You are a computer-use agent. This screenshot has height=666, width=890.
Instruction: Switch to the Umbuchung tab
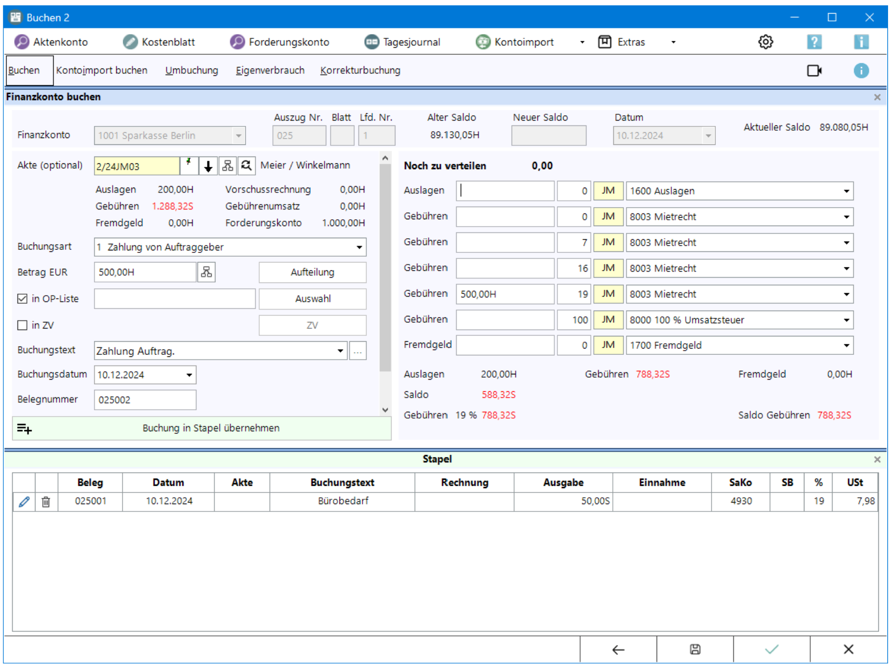192,70
